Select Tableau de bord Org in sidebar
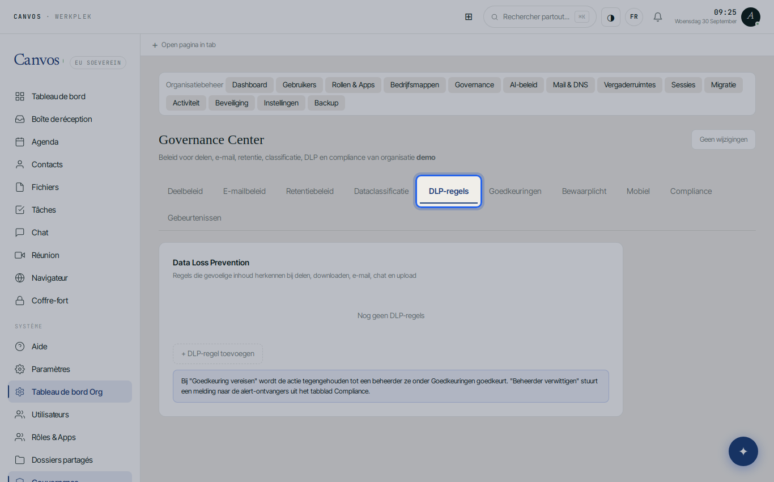774x482 pixels. pyautogui.click(x=70, y=392)
